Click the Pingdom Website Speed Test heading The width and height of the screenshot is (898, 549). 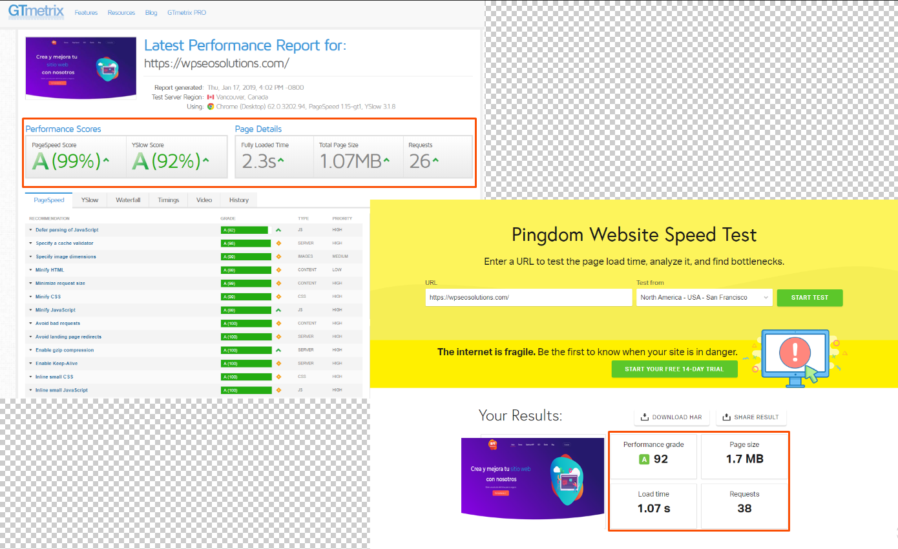pos(634,234)
